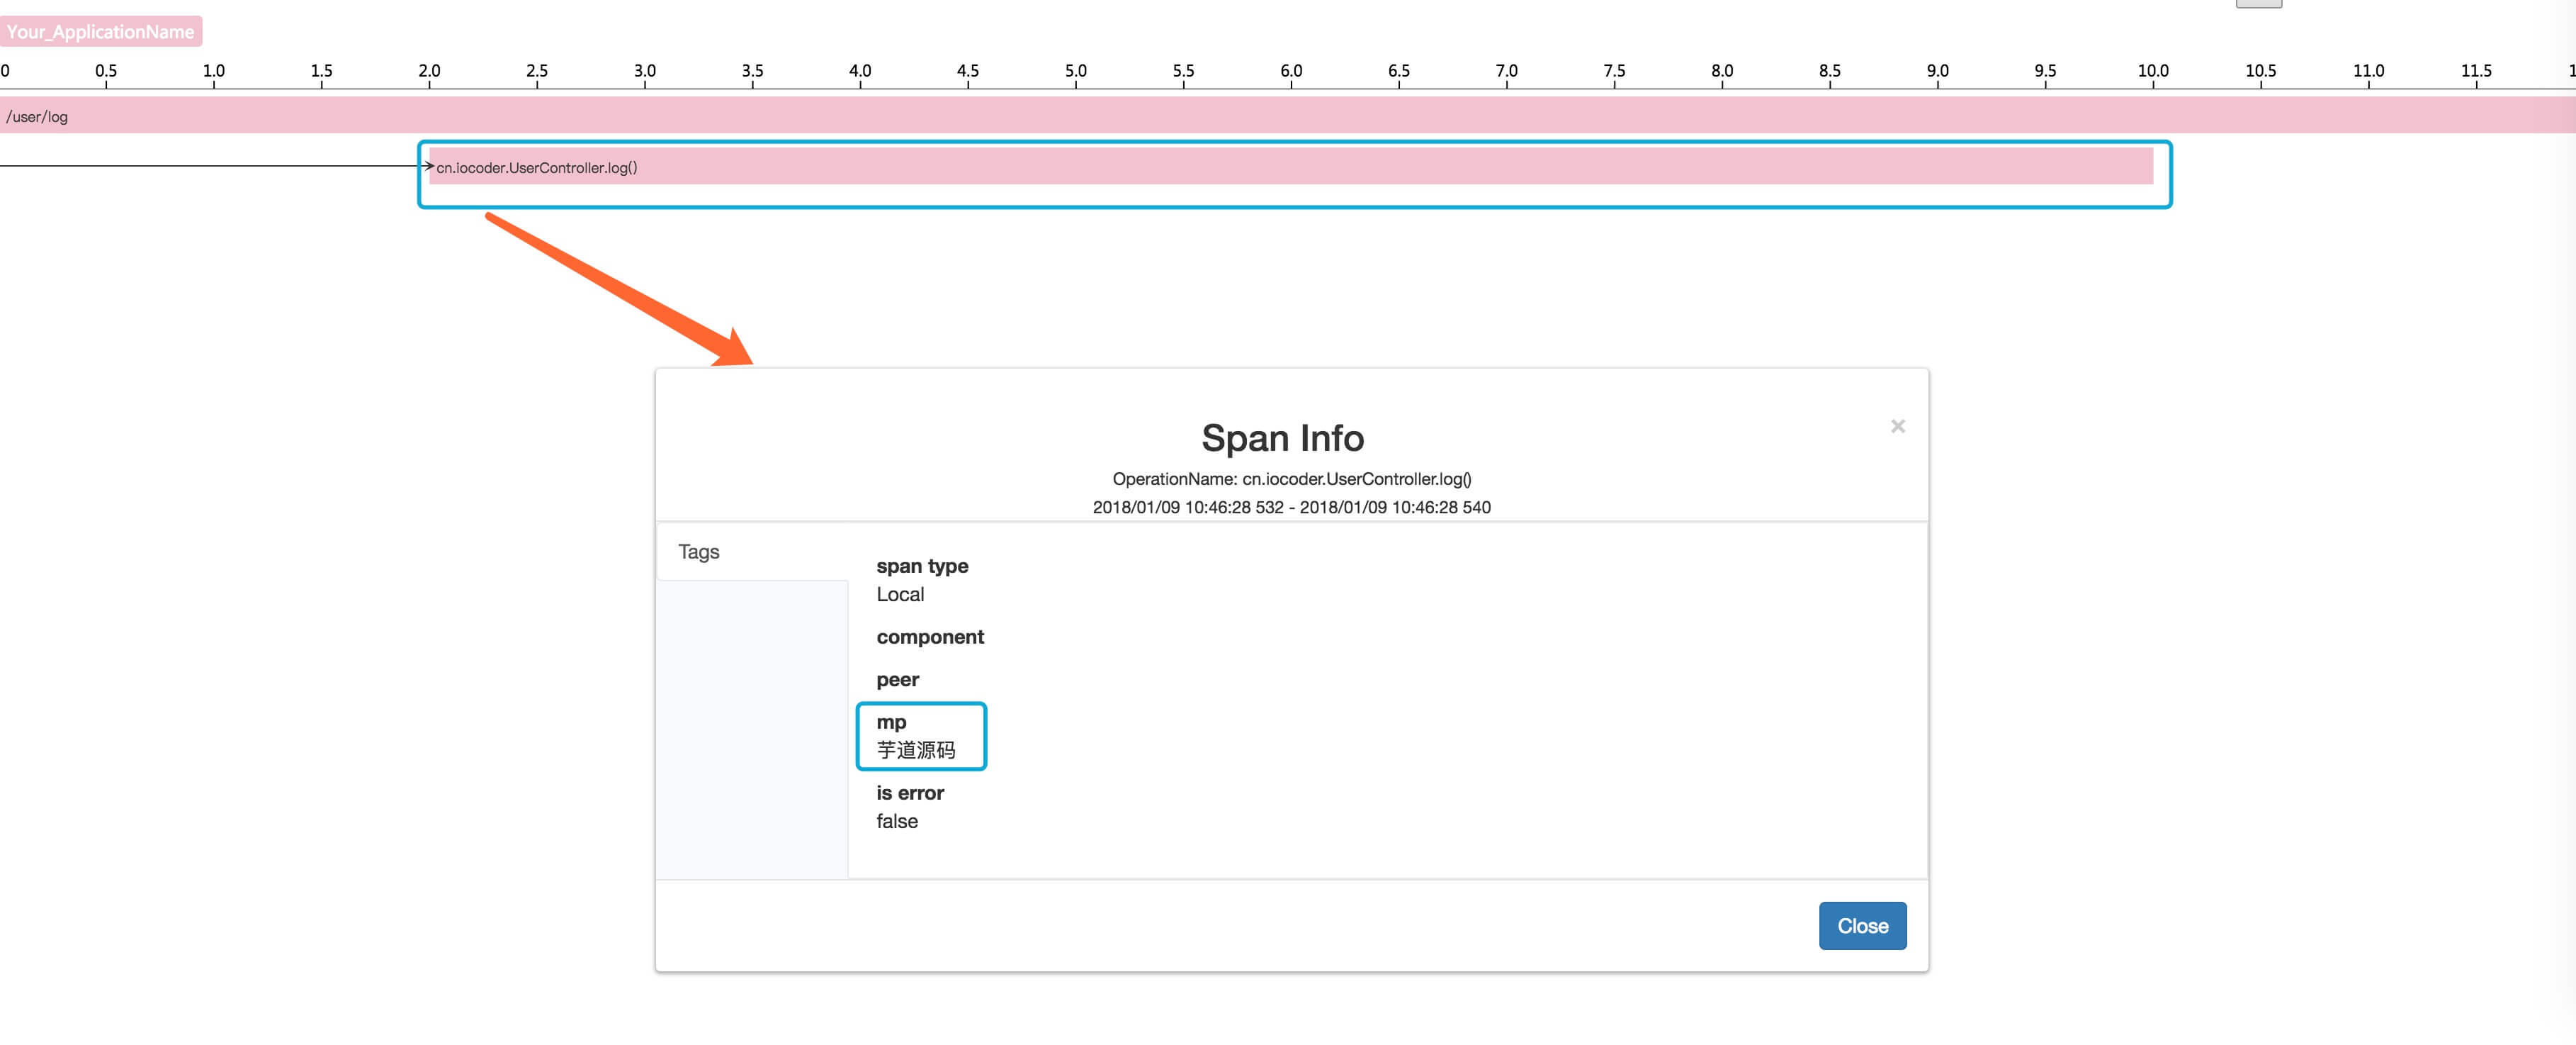Select the cn.iocoder.UserController.log() span bar
Image resolution: width=2576 pixels, height=1045 pixels.
(x=1290, y=167)
